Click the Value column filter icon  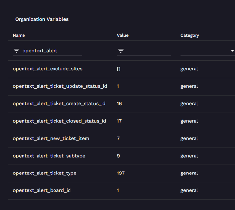(121, 51)
